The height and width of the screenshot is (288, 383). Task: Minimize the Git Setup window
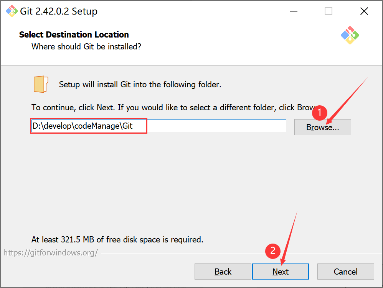click(293, 11)
